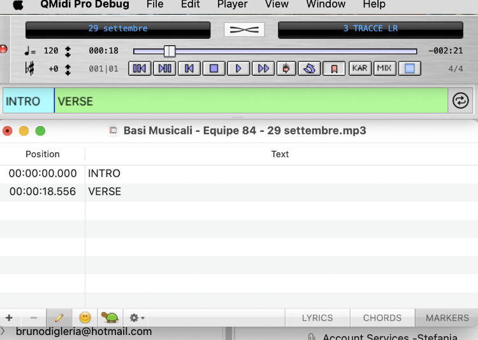Switch to the LYRICS tab

[317, 318]
